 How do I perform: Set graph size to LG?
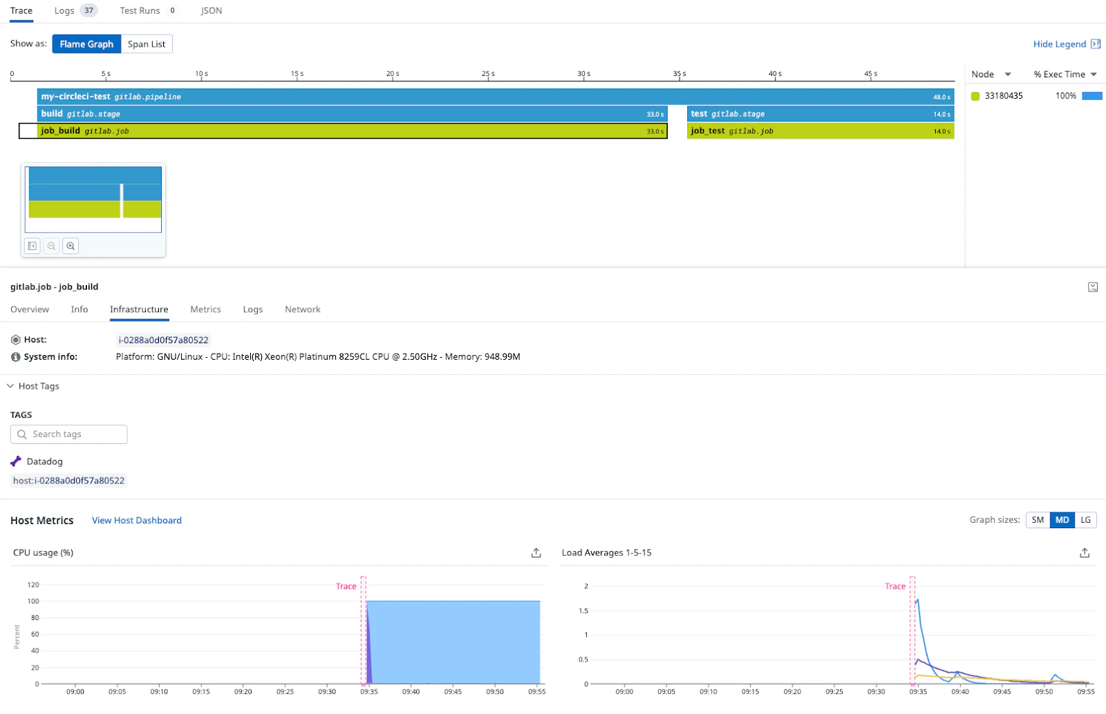click(x=1086, y=520)
